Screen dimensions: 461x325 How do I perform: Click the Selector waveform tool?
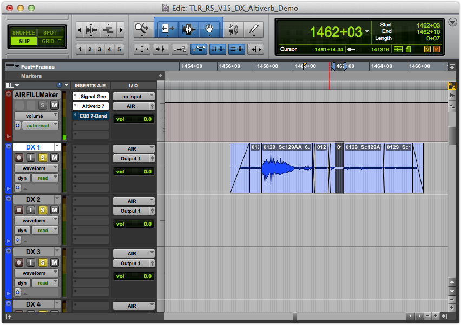pos(188,30)
